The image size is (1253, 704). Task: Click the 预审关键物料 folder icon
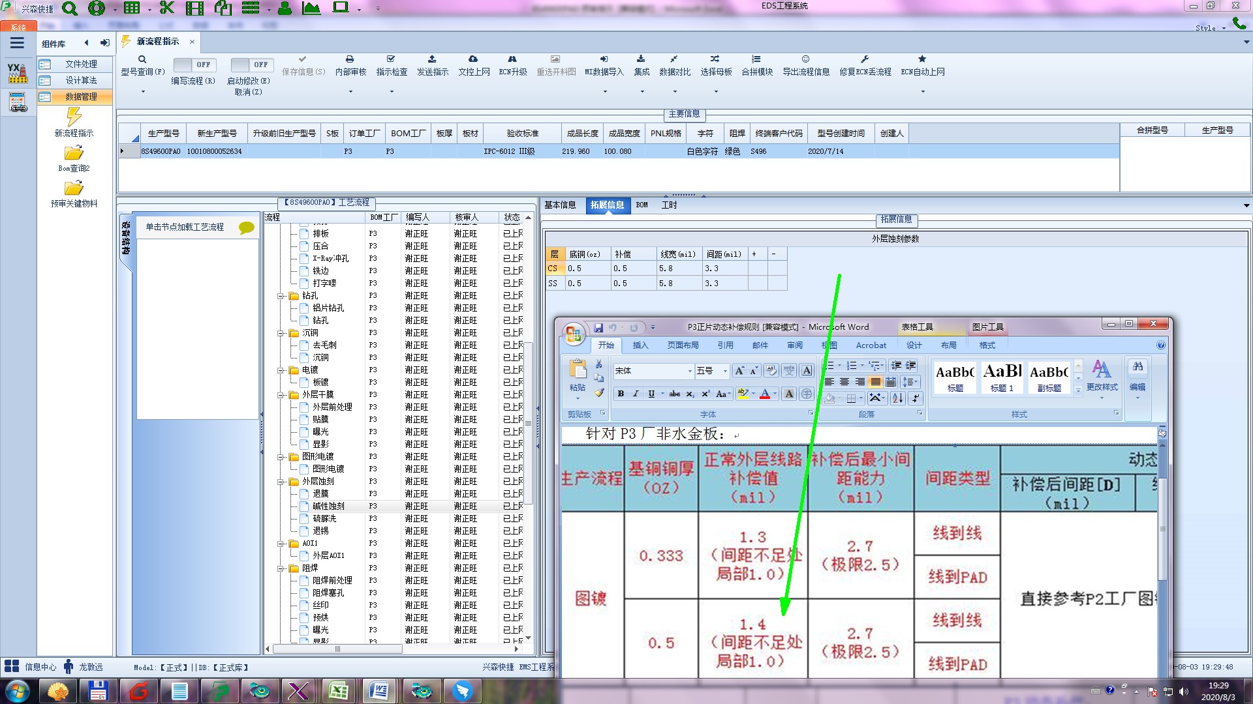[x=74, y=188]
